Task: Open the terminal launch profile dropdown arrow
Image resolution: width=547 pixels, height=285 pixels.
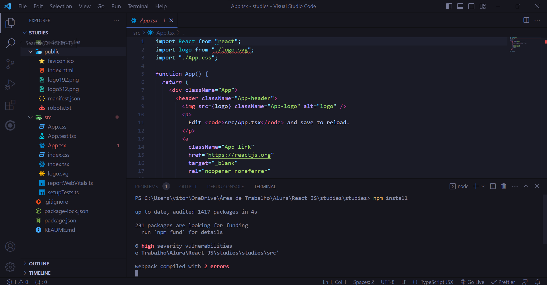Action: click(x=483, y=187)
